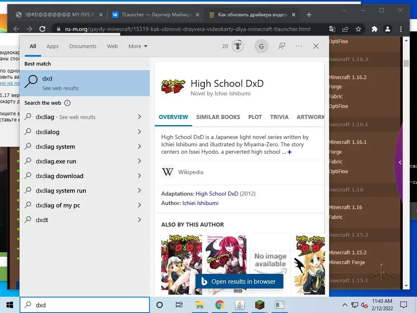Expand the dxdiag suggestion arrow
417x313 pixels.
[139, 117]
